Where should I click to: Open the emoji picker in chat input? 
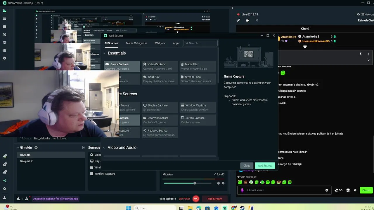pyautogui.click(x=327, y=190)
